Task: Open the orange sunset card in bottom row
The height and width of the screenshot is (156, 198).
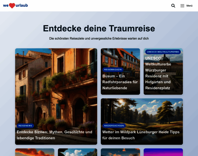Action: (35, 152)
